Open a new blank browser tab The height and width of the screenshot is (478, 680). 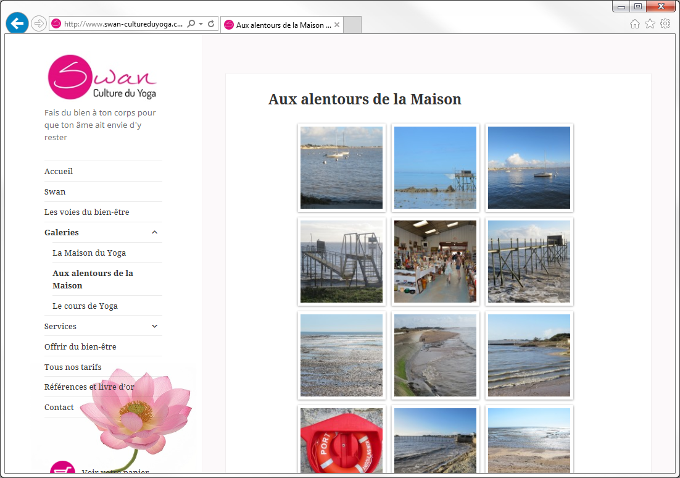click(x=352, y=25)
